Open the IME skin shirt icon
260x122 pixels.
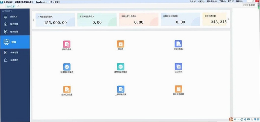(x=255, y=119)
